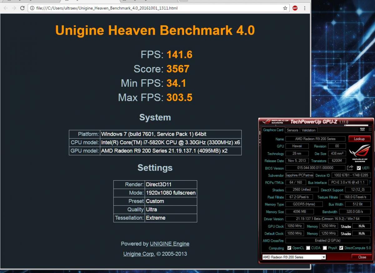Toggle the CUDA checkbox
The width and height of the screenshot is (375, 273).
pyautogui.click(x=308, y=248)
